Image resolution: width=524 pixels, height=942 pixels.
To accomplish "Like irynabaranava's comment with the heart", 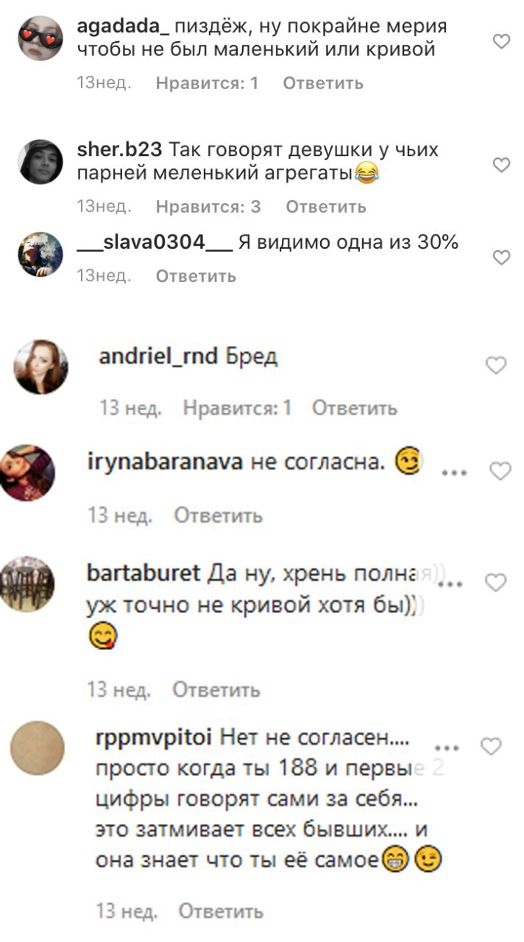I will pos(500,472).
